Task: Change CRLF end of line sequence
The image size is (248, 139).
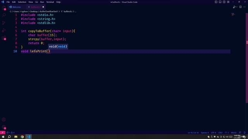Action: [220, 133]
